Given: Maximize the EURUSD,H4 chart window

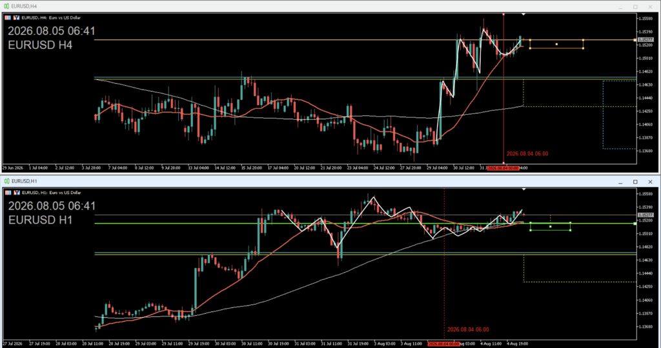Looking at the screenshot, I should [x=635, y=6].
